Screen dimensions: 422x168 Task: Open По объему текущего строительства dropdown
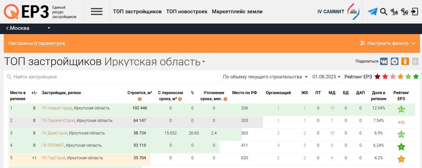(x=265, y=77)
